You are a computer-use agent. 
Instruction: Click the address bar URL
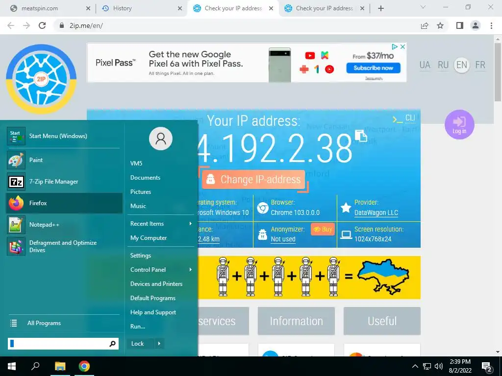click(86, 25)
